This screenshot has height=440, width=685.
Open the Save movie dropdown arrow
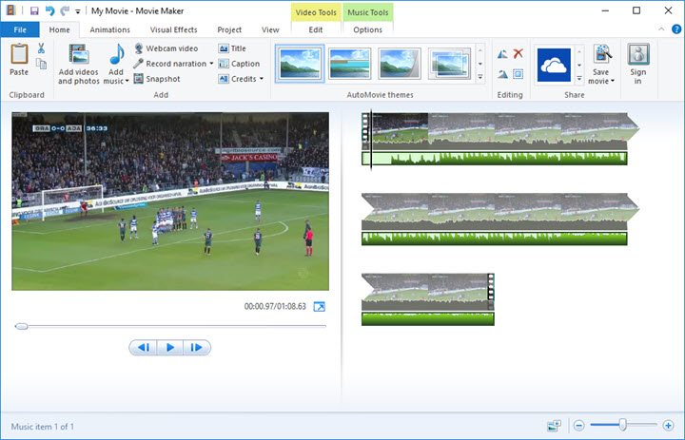point(613,81)
